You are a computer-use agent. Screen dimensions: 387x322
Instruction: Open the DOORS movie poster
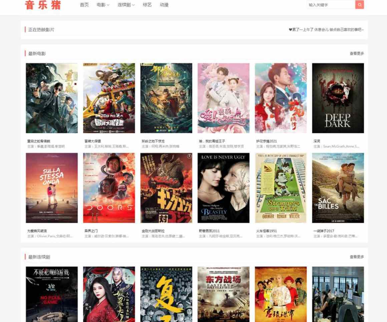tap(109, 188)
